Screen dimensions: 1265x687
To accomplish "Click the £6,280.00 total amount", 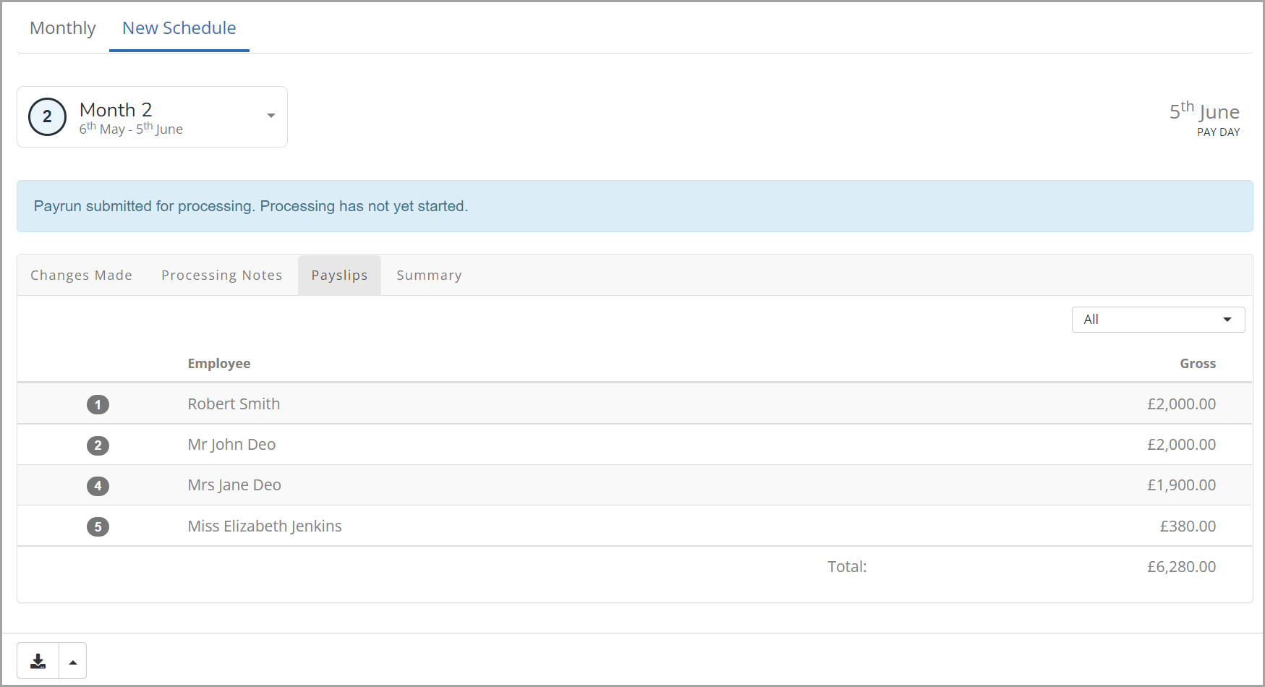I will click(x=1182, y=566).
